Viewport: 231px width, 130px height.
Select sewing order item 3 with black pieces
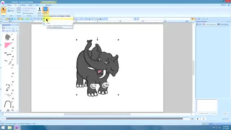click(x=8, y=54)
